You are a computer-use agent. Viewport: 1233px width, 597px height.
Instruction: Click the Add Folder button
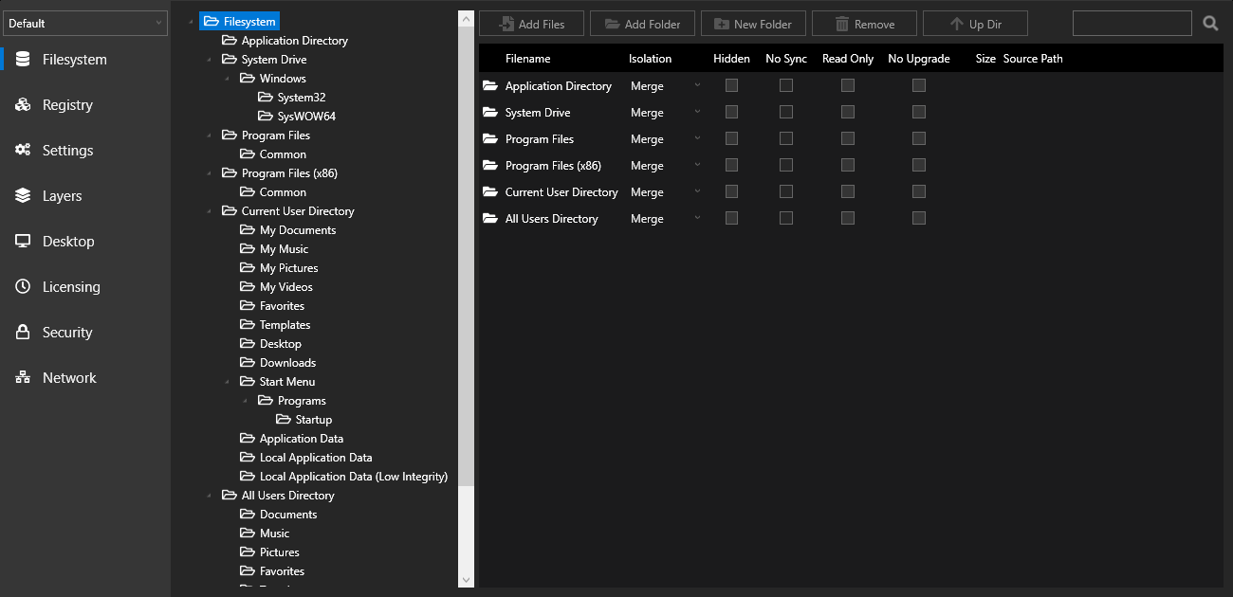[x=642, y=24]
